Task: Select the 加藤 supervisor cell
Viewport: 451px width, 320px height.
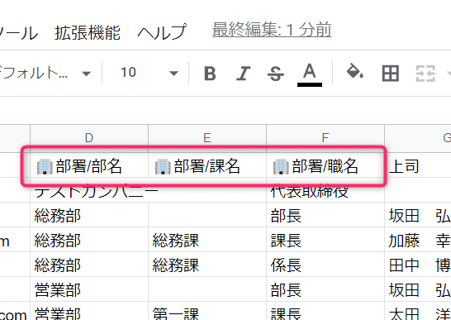Action: (418, 241)
